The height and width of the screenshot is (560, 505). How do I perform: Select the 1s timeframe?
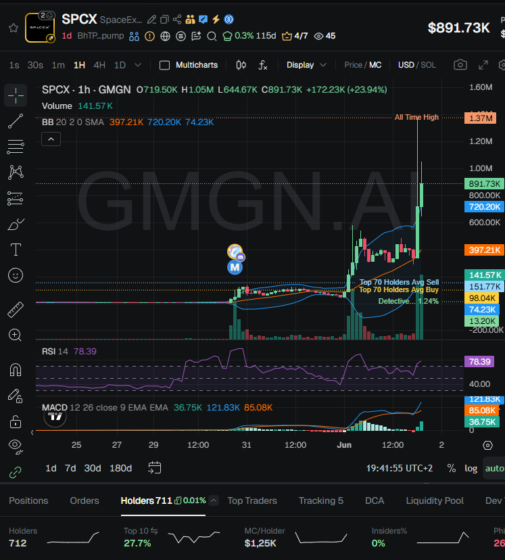(x=14, y=65)
